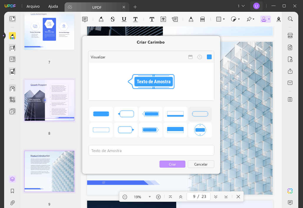Choose the solid blue rectangle stamp style
303x208 pixels.
point(101,114)
